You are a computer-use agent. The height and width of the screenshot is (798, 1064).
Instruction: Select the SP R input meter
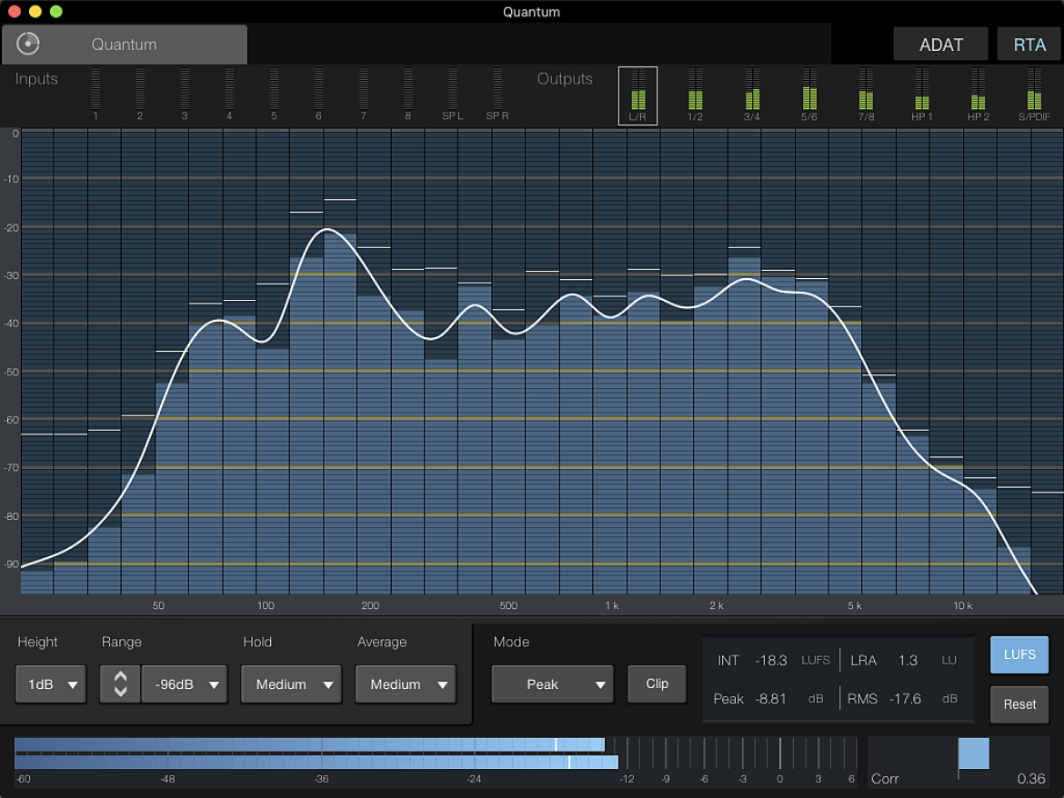pos(497,94)
